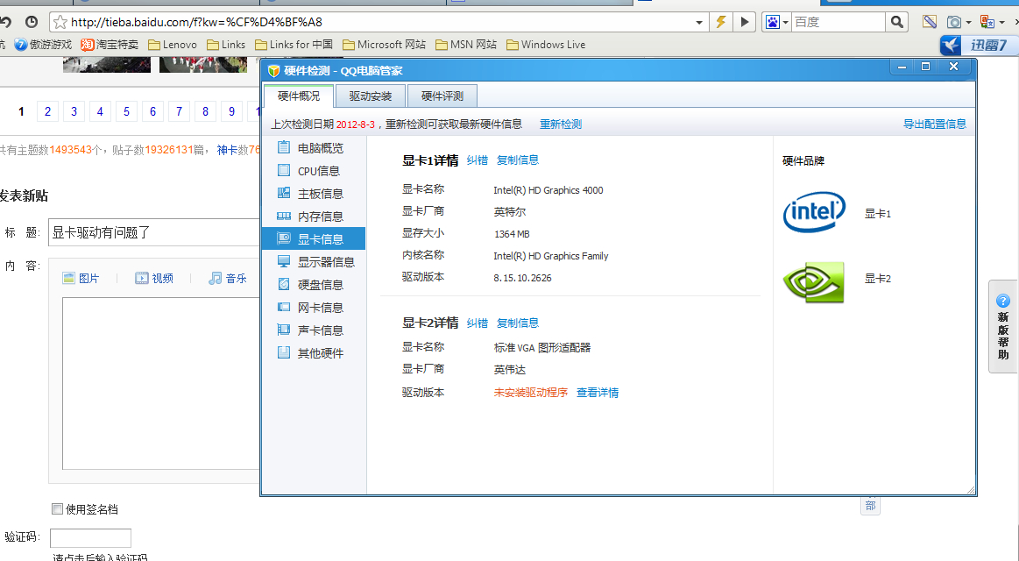This screenshot has height=561, width=1019.
Task: Click the Baidu paw search engine icon
Action: tap(773, 22)
